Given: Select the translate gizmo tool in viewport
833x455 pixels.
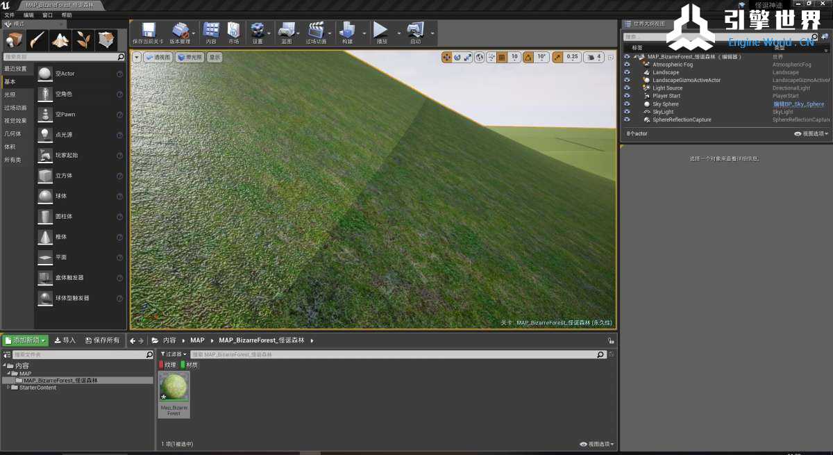Looking at the screenshot, I should click(x=446, y=57).
